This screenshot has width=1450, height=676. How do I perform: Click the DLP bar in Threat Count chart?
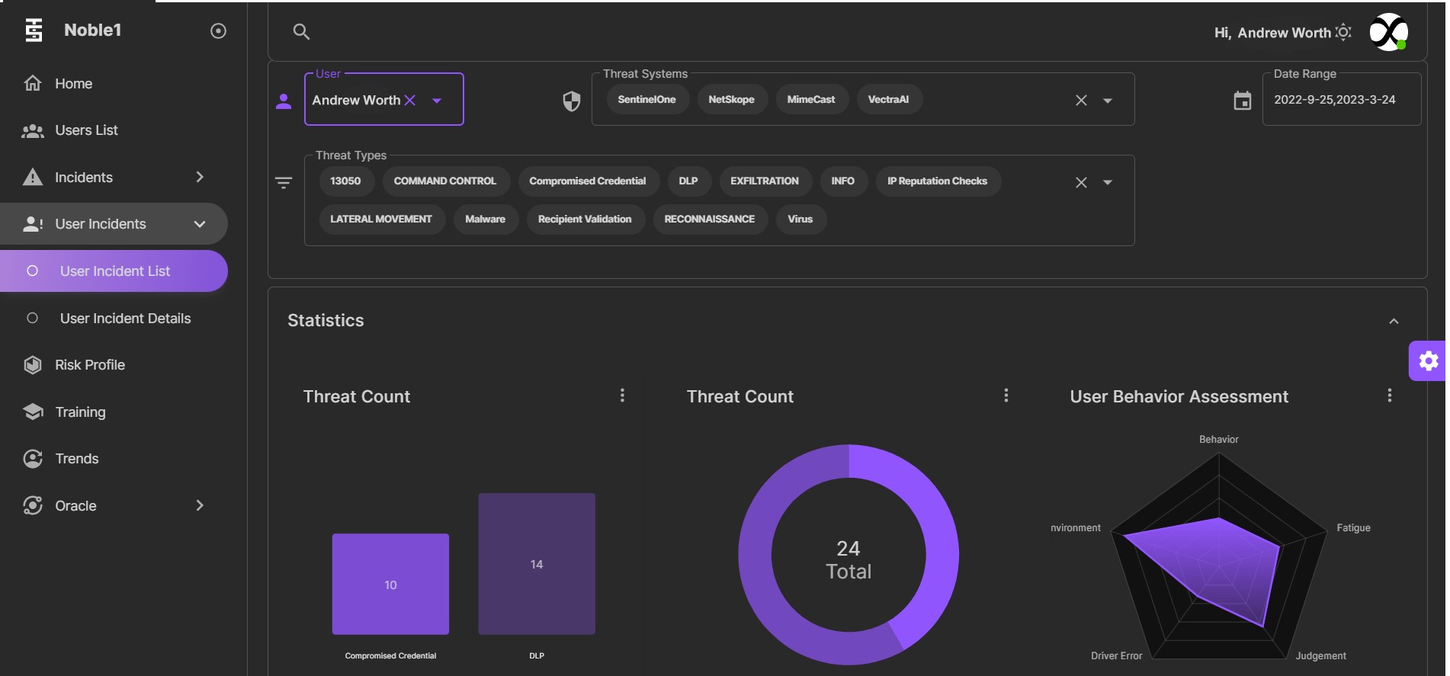(537, 563)
